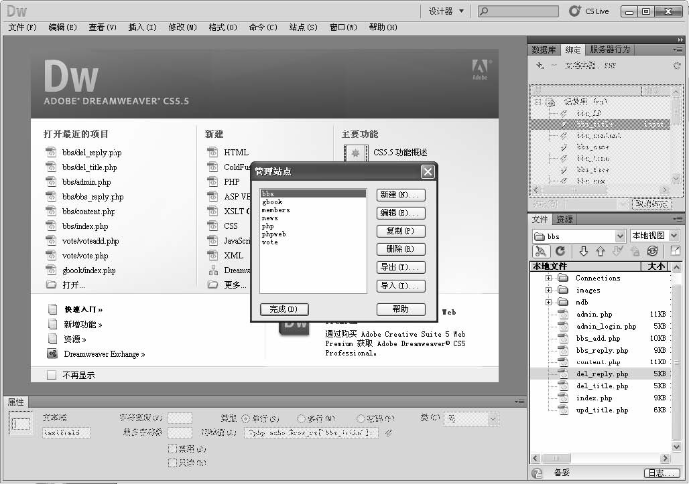Viewport: 689px width, 484px height.
Task: Click the page icon beside HTML
Action: 212,152
